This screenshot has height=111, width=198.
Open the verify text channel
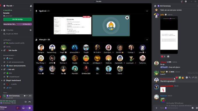[8, 47]
